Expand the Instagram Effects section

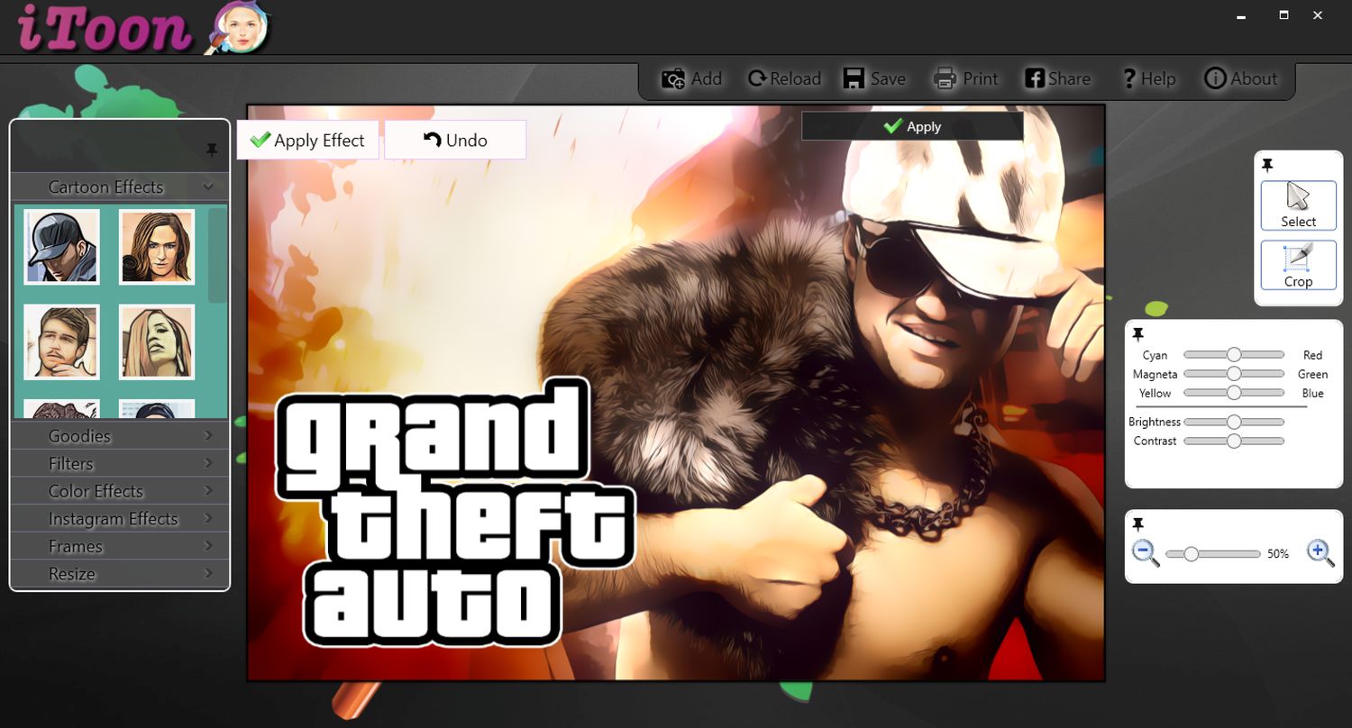(119, 518)
